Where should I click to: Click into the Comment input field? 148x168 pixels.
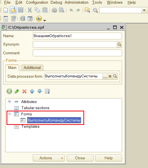(x=77, y=53)
